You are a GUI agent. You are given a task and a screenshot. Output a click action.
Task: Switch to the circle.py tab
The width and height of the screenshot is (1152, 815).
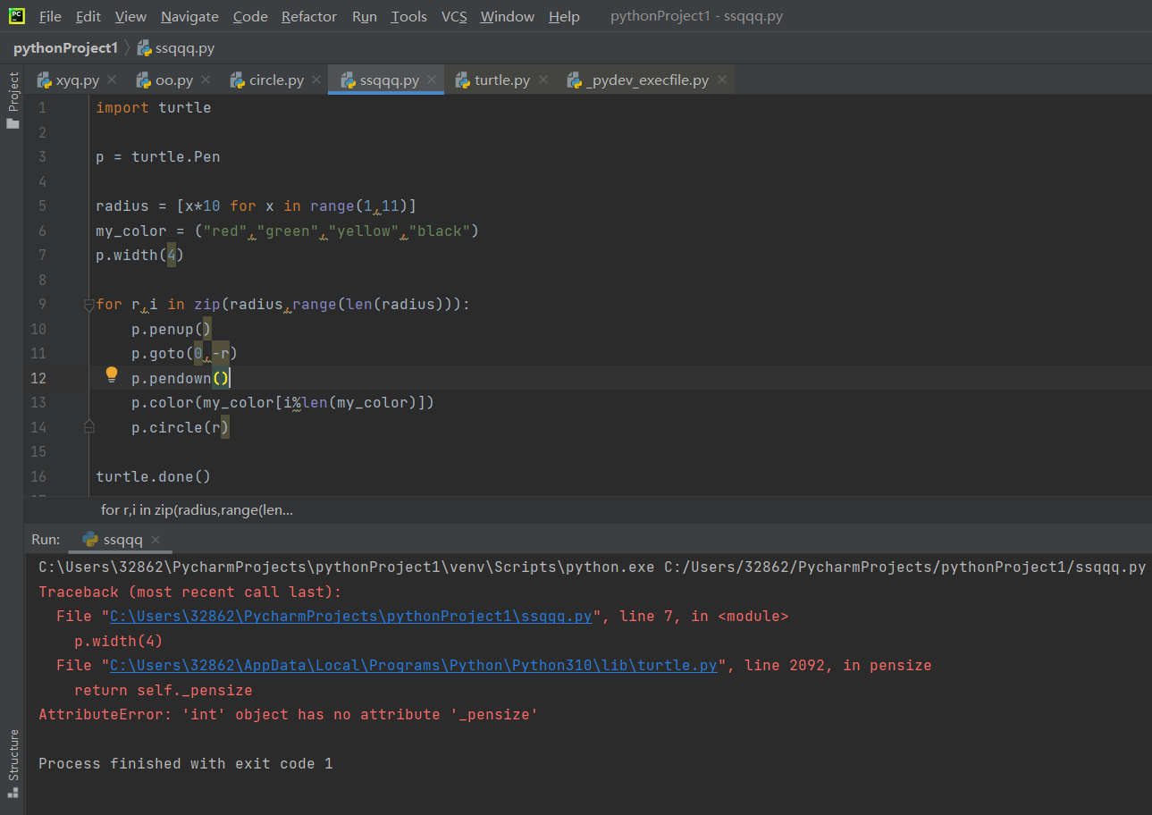[x=277, y=80]
